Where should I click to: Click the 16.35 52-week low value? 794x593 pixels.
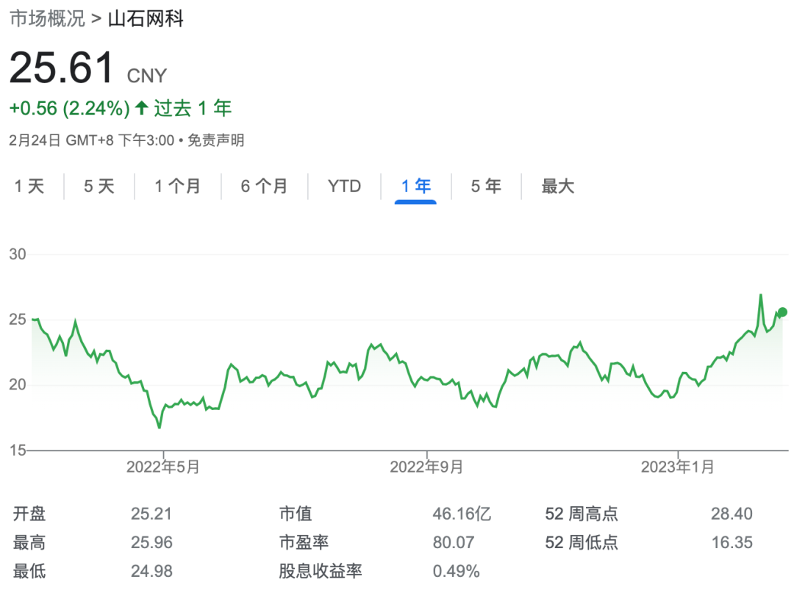[x=732, y=542]
